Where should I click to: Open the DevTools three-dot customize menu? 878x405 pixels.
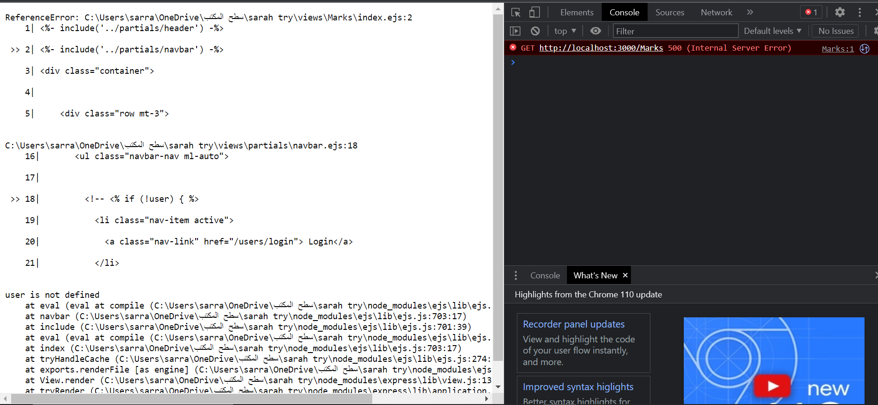click(x=859, y=13)
